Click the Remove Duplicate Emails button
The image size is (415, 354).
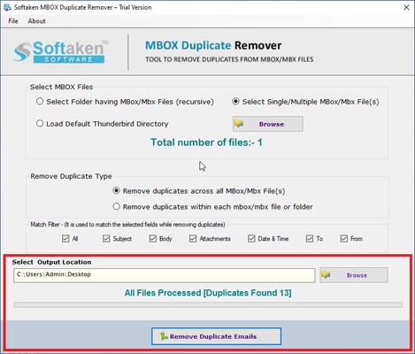pos(216,336)
